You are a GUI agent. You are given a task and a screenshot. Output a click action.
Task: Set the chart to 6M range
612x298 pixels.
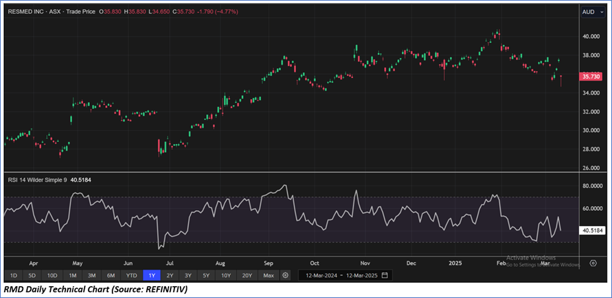tap(111, 275)
